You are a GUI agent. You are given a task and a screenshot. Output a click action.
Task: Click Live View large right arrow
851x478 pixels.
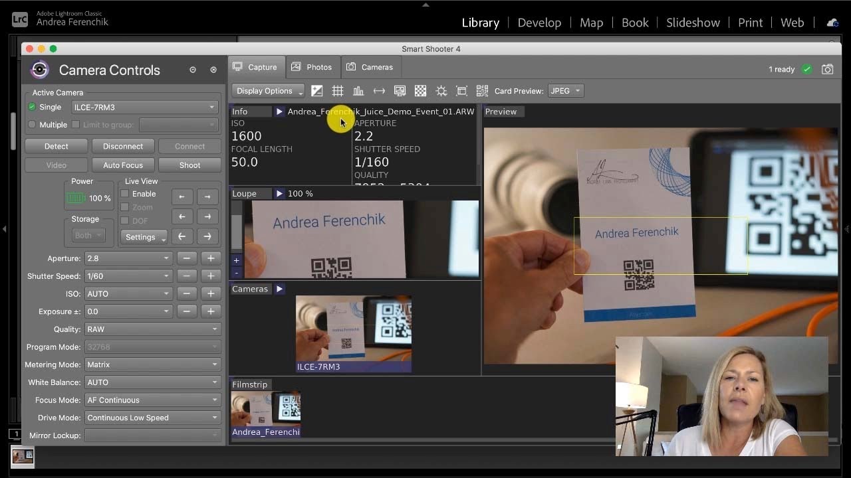tap(207, 236)
